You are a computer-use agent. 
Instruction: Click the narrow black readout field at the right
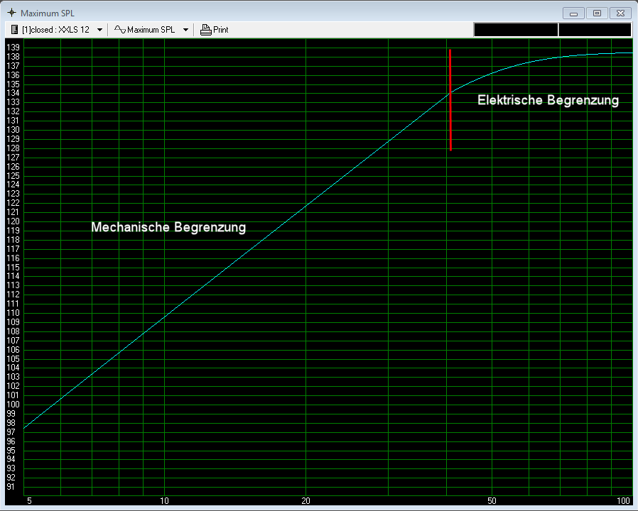tap(595, 30)
